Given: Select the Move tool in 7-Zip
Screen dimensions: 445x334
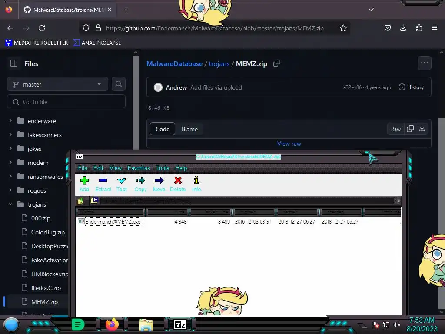Looking at the screenshot, I should click(159, 184).
